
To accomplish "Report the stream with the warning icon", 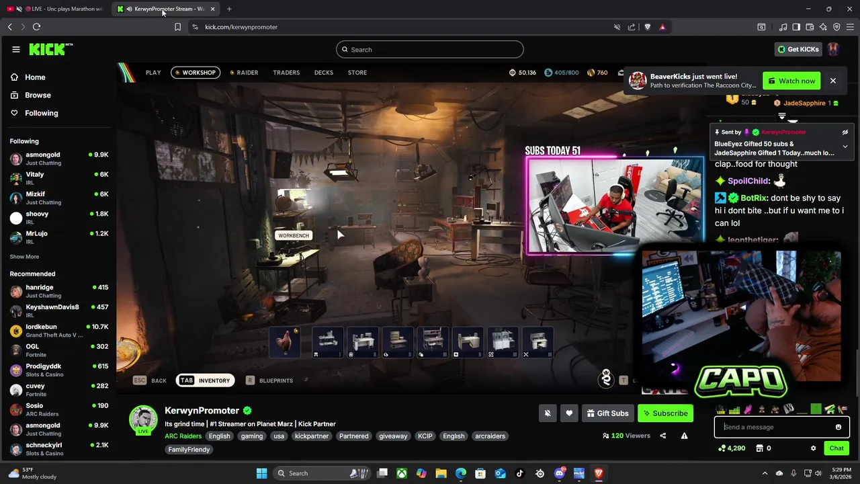I will pyautogui.click(x=684, y=436).
